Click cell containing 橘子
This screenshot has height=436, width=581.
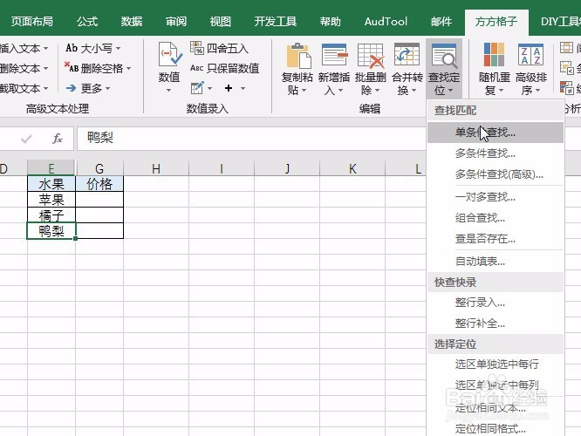51,215
